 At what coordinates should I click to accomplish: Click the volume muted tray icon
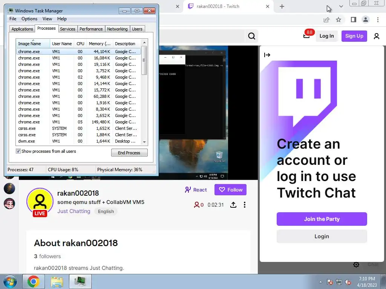pyautogui.click(x=348, y=282)
